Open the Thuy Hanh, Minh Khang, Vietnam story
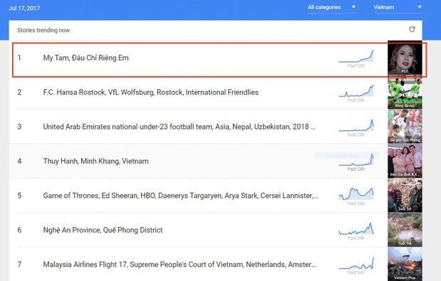 click(95, 161)
